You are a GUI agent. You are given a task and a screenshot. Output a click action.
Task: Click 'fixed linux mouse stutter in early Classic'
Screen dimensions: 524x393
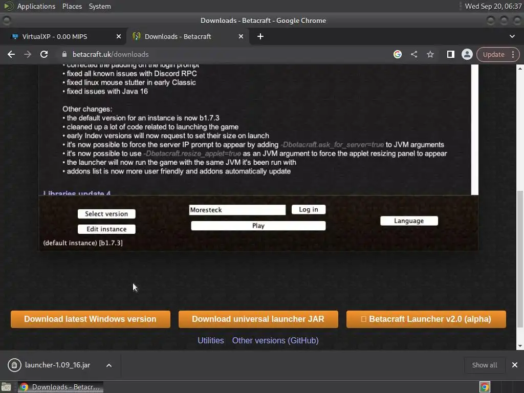pos(131,82)
